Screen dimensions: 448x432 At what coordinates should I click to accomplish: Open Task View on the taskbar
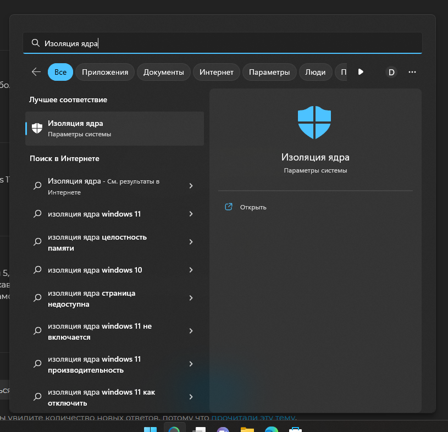pos(199,429)
